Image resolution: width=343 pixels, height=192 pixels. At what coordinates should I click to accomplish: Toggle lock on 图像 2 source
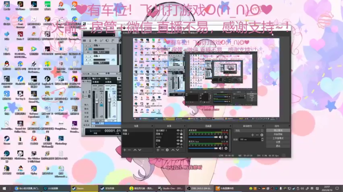tap(181, 134)
